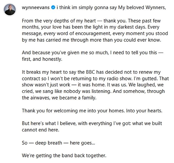Viewport: 174px width, 163px height.
Task: Click the line 'cried, we sang like nobody'
Action: 93,91
